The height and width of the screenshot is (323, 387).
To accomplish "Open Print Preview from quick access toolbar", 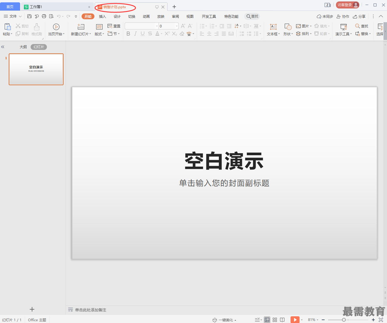I will [x=51, y=16].
